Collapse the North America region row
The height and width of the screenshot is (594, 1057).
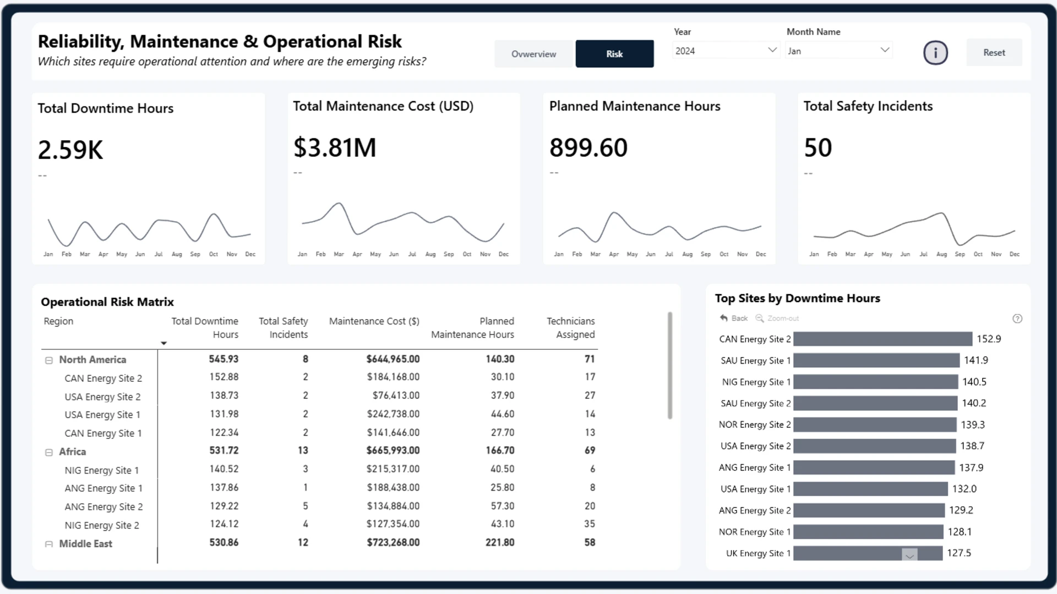click(49, 360)
